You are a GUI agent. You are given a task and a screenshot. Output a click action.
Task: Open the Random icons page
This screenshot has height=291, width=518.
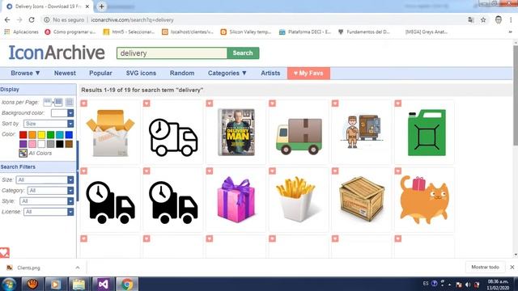pos(182,74)
